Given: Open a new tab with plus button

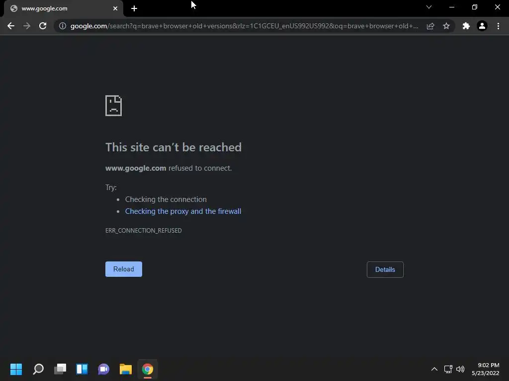Looking at the screenshot, I should click(134, 8).
